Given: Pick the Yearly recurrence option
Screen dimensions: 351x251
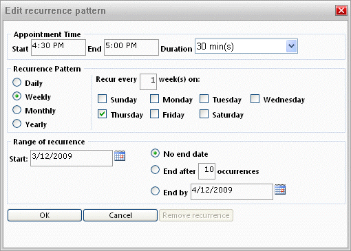Looking at the screenshot, I should pyautogui.click(x=17, y=124).
